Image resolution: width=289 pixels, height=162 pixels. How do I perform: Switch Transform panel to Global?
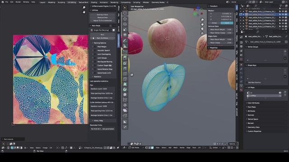coord(214,23)
